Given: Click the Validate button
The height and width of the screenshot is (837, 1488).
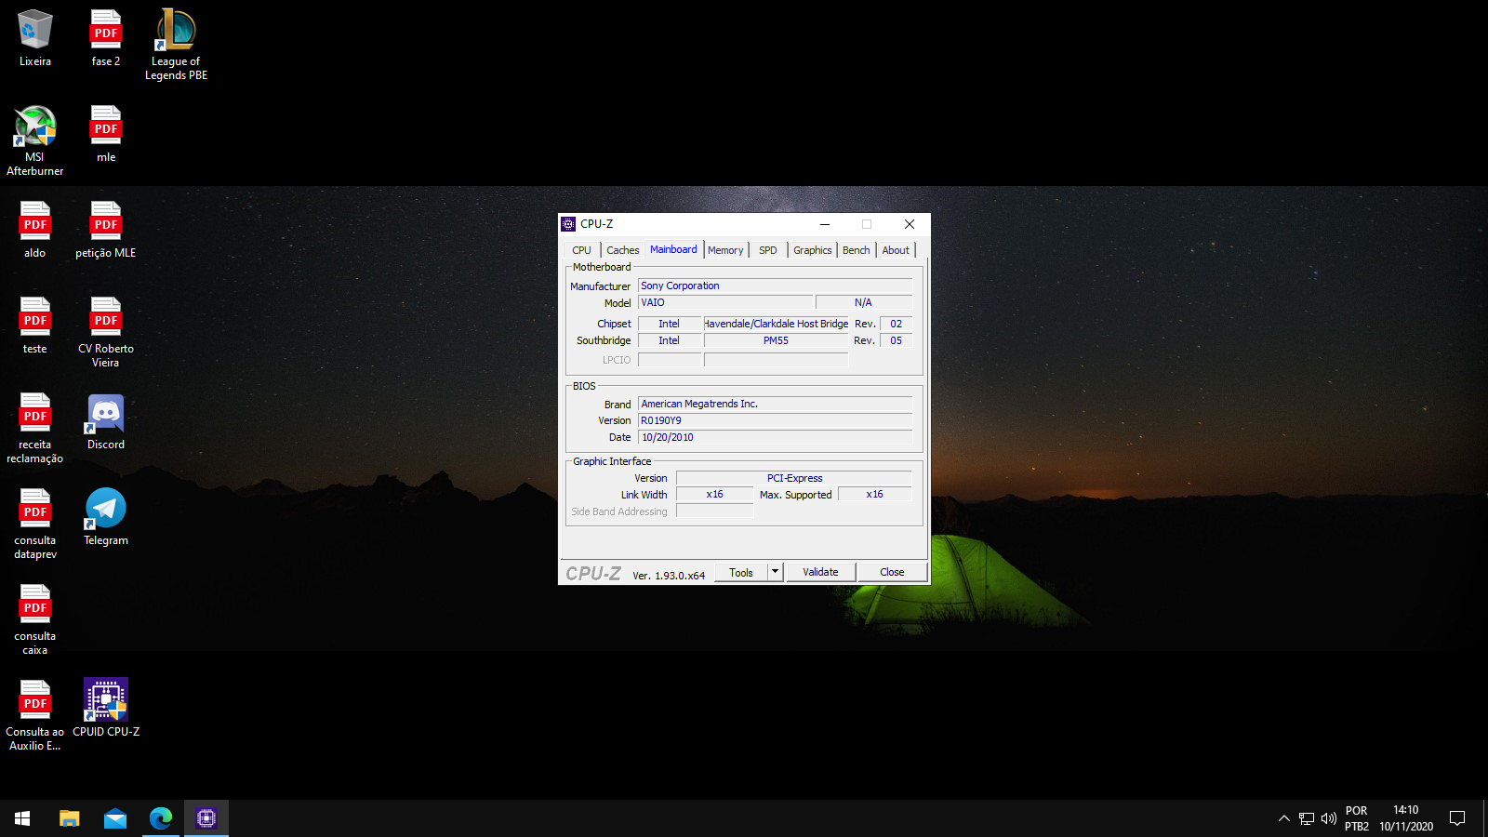Looking at the screenshot, I should point(820,572).
